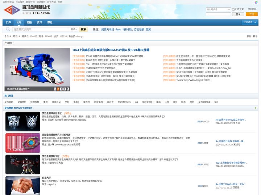Screen dimensions: 261x195
Task: Open the 变形金刚漫画研究与讨论专区 forum
Action: point(56,135)
